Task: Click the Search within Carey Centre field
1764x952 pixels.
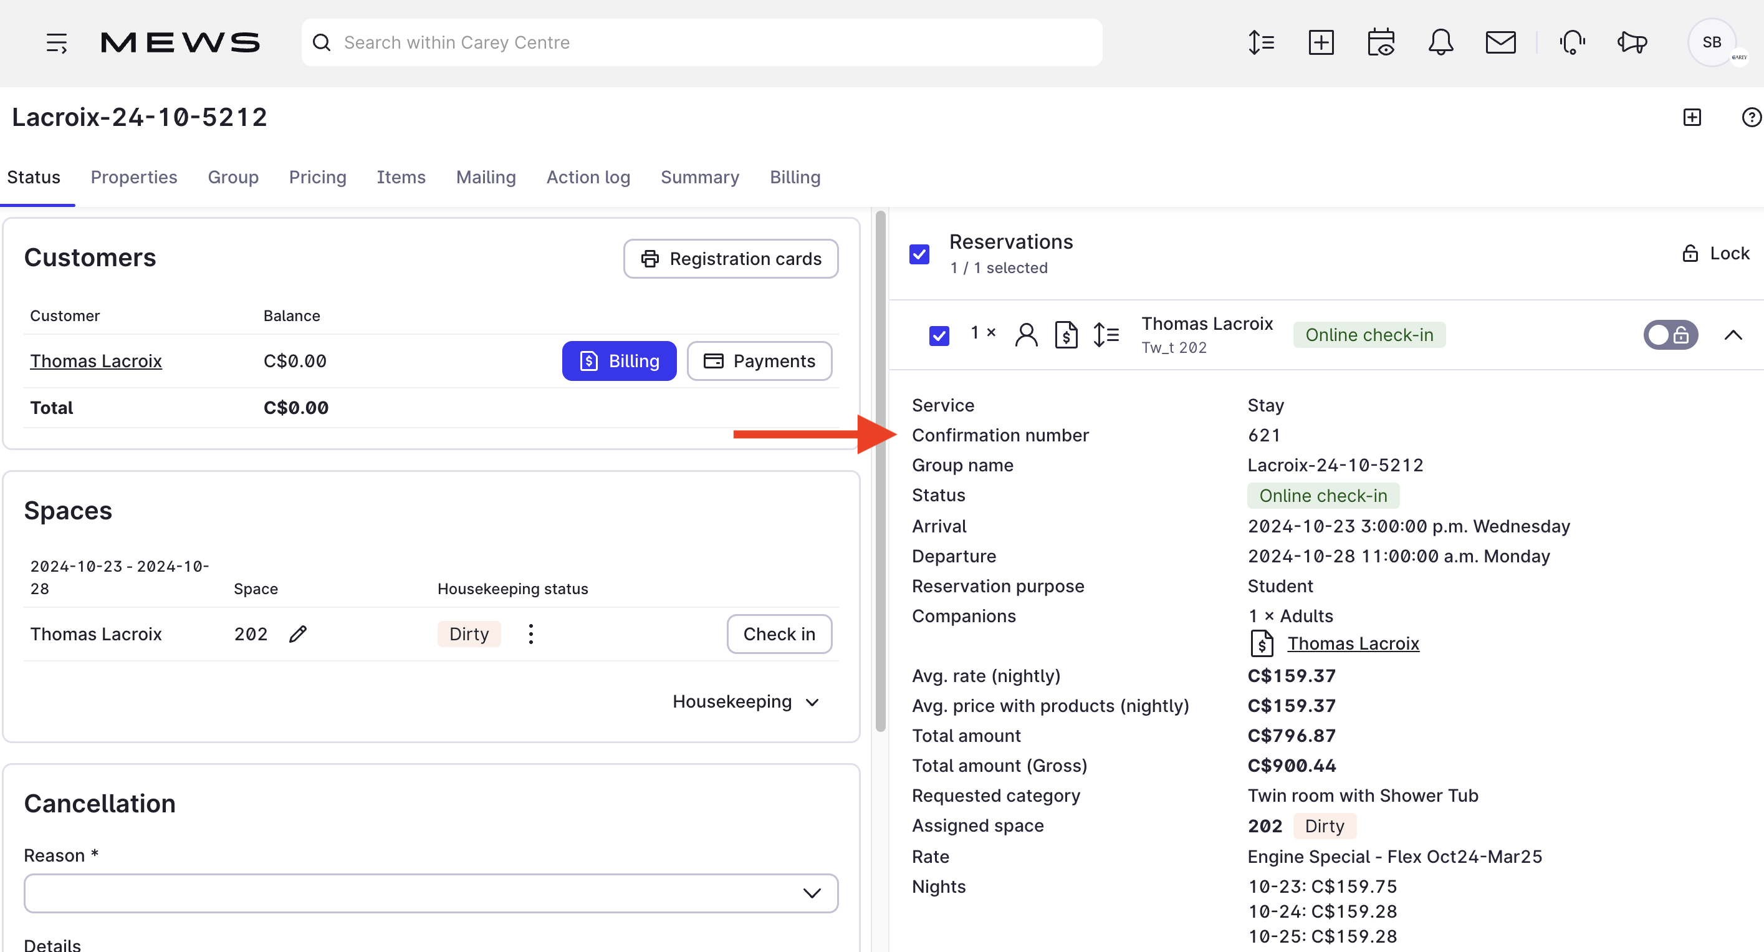Action: [701, 42]
